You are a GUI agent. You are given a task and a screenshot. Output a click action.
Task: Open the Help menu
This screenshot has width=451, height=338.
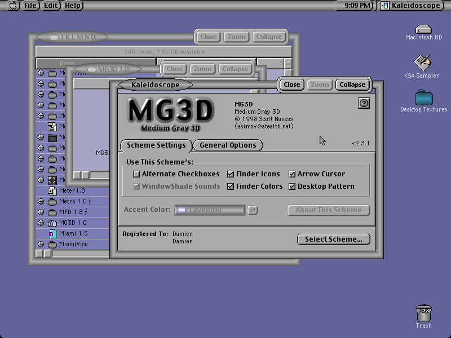tap(73, 6)
